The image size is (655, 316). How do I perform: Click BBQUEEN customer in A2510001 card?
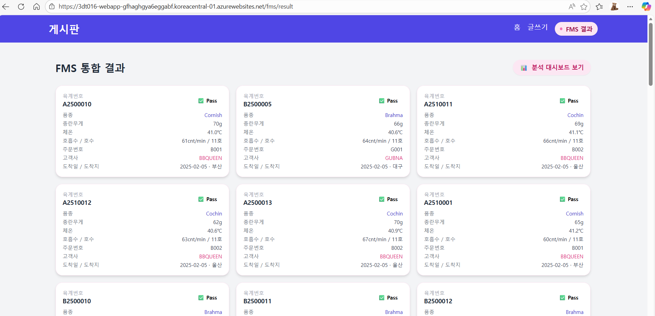pyautogui.click(x=572, y=257)
